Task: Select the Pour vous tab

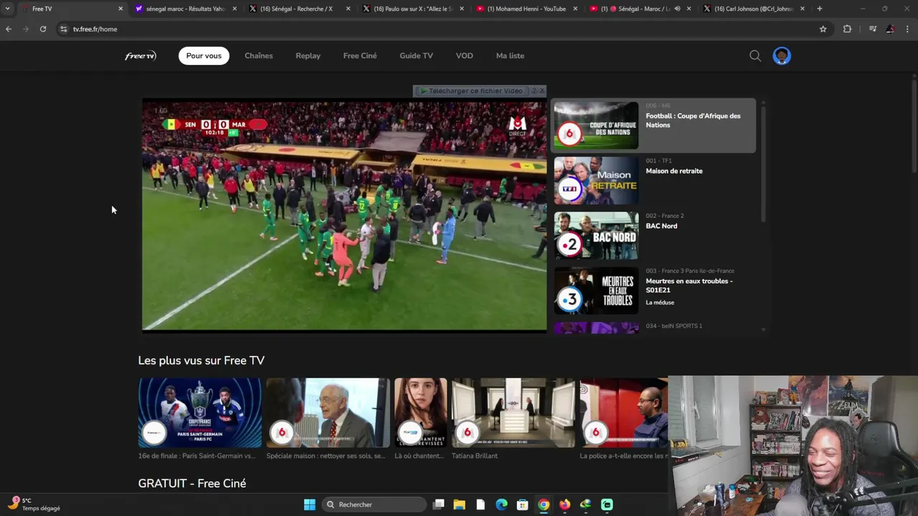Action: (x=204, y=56)
